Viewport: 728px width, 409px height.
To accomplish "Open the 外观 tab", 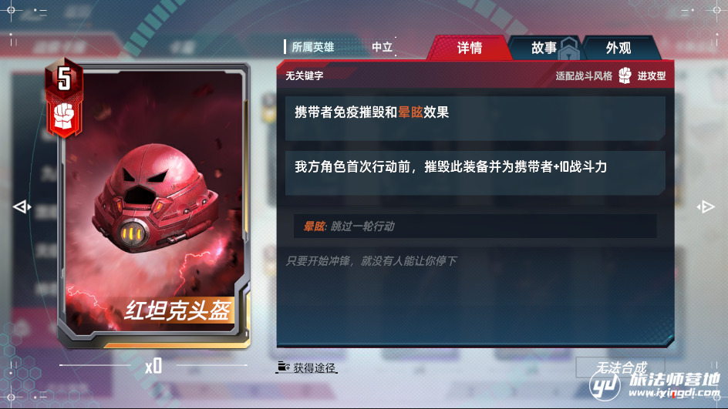I will (x=619, y=48).
